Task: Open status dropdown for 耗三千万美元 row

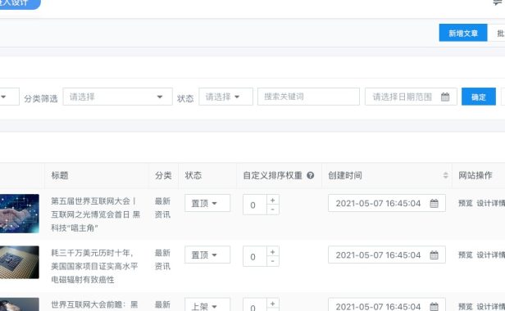Action: click(207, 255)
